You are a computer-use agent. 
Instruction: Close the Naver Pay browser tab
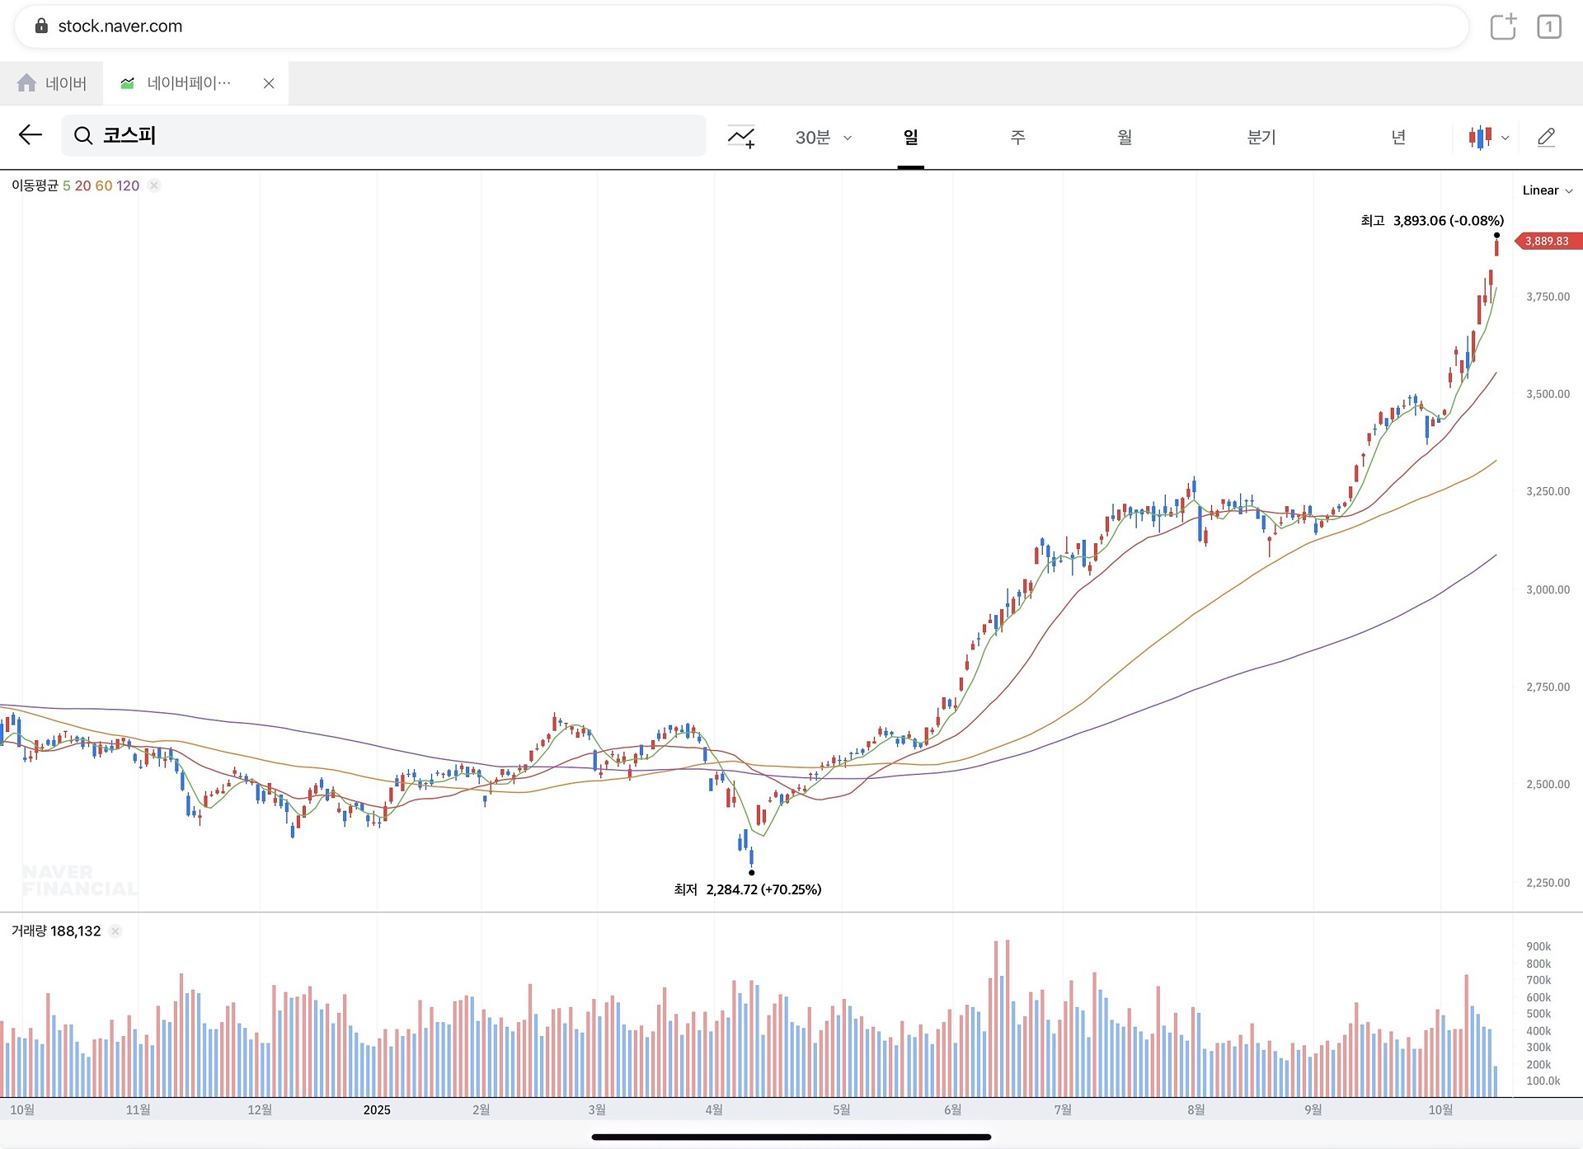coord(269,83)
